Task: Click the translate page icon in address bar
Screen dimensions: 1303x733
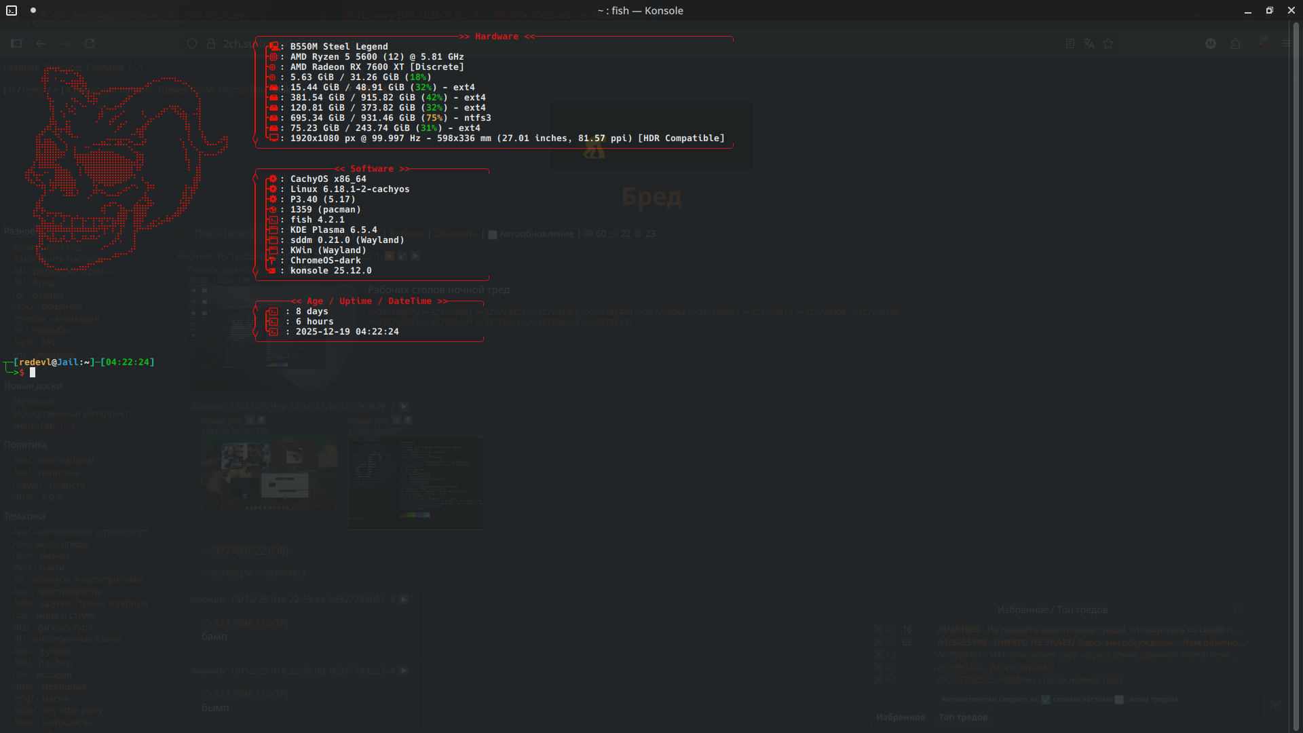Action: [1089, 43]
